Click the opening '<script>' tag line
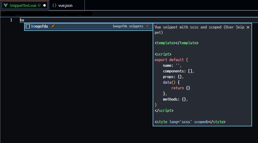Image resolution: width=258 pixels, height=143 pixels. (163, 54)
